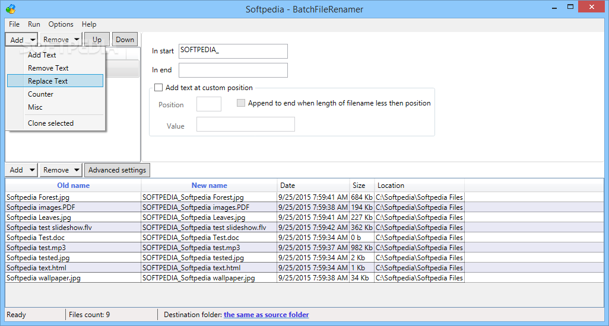The width and height of the screenshot is (609, 326).
Task: Click the Value input field
Action: [246, 124]
